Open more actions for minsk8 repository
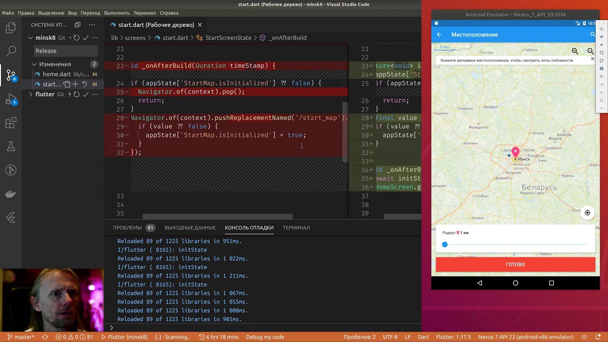Viewport: 608px width, 342px height. pyautogui.click(x=95, y=38)
